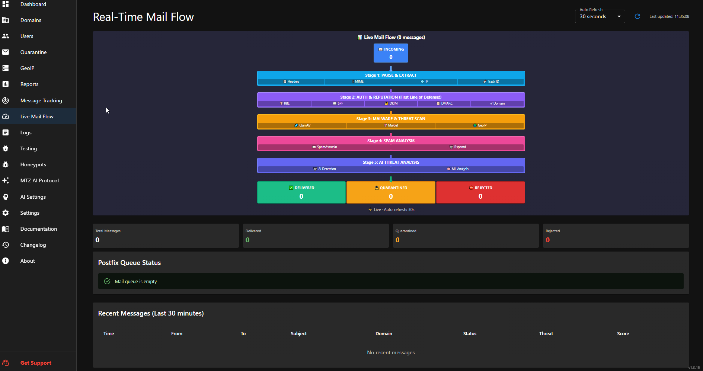703x371 pixels.
Task: Open the MTZ AI Protocol page
Action: tap(39, 180)
